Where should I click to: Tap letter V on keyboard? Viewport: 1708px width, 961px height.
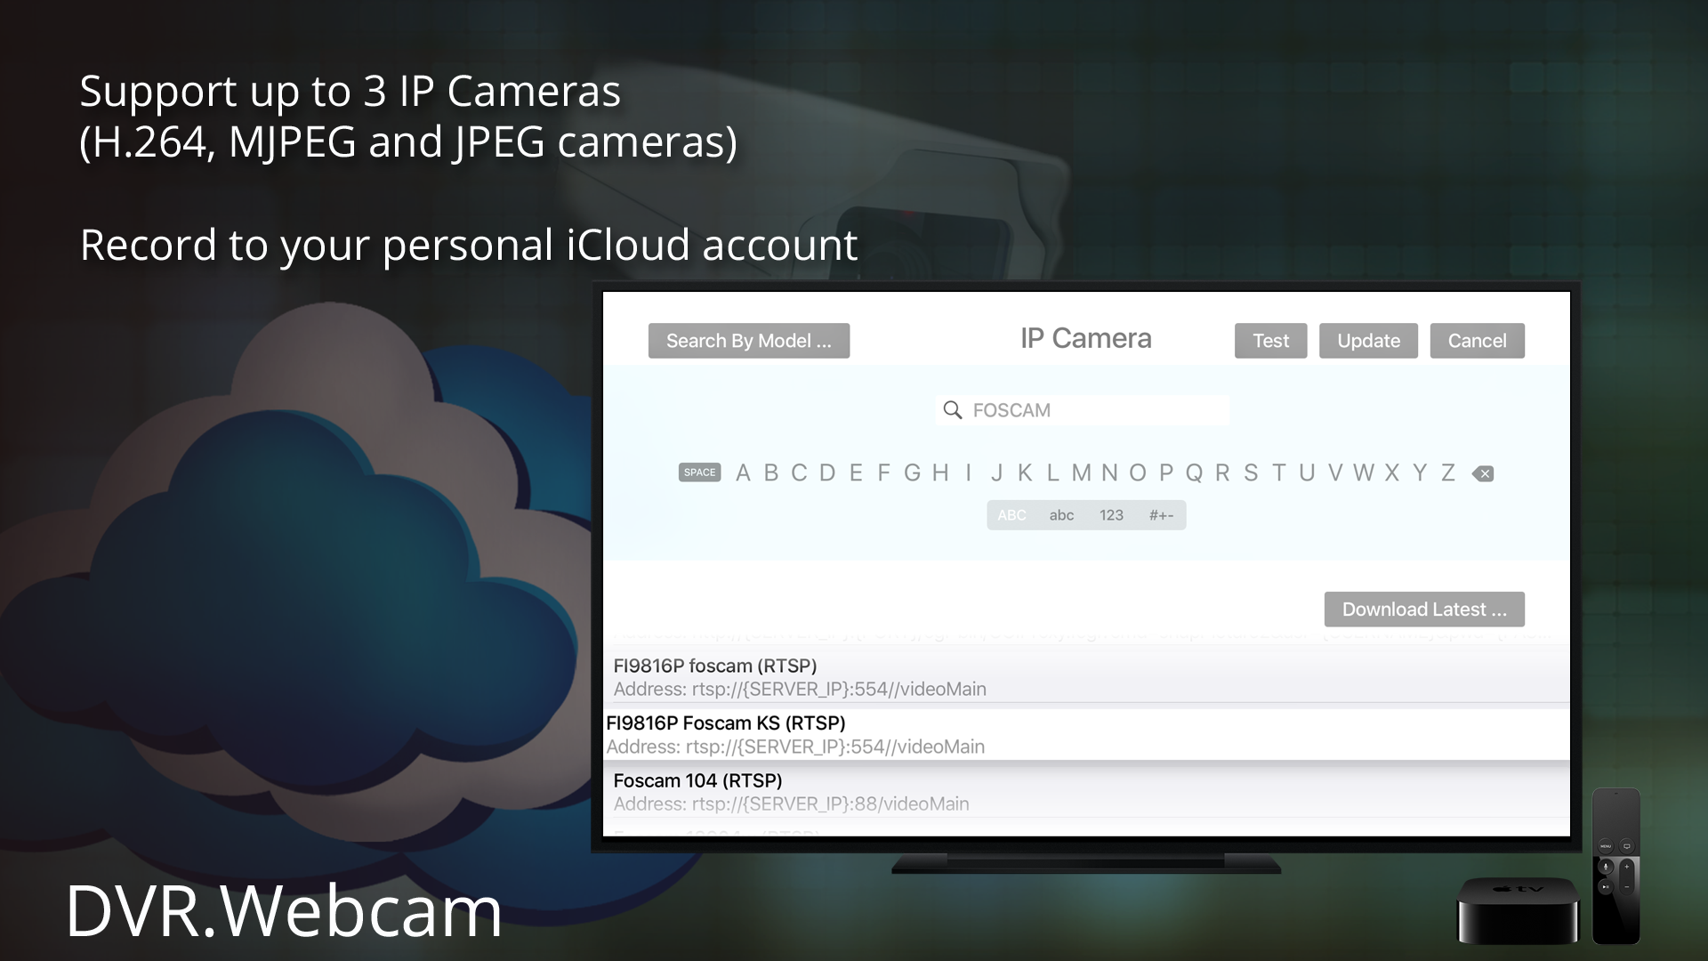pyautogui.click(x=1335, y=472)
